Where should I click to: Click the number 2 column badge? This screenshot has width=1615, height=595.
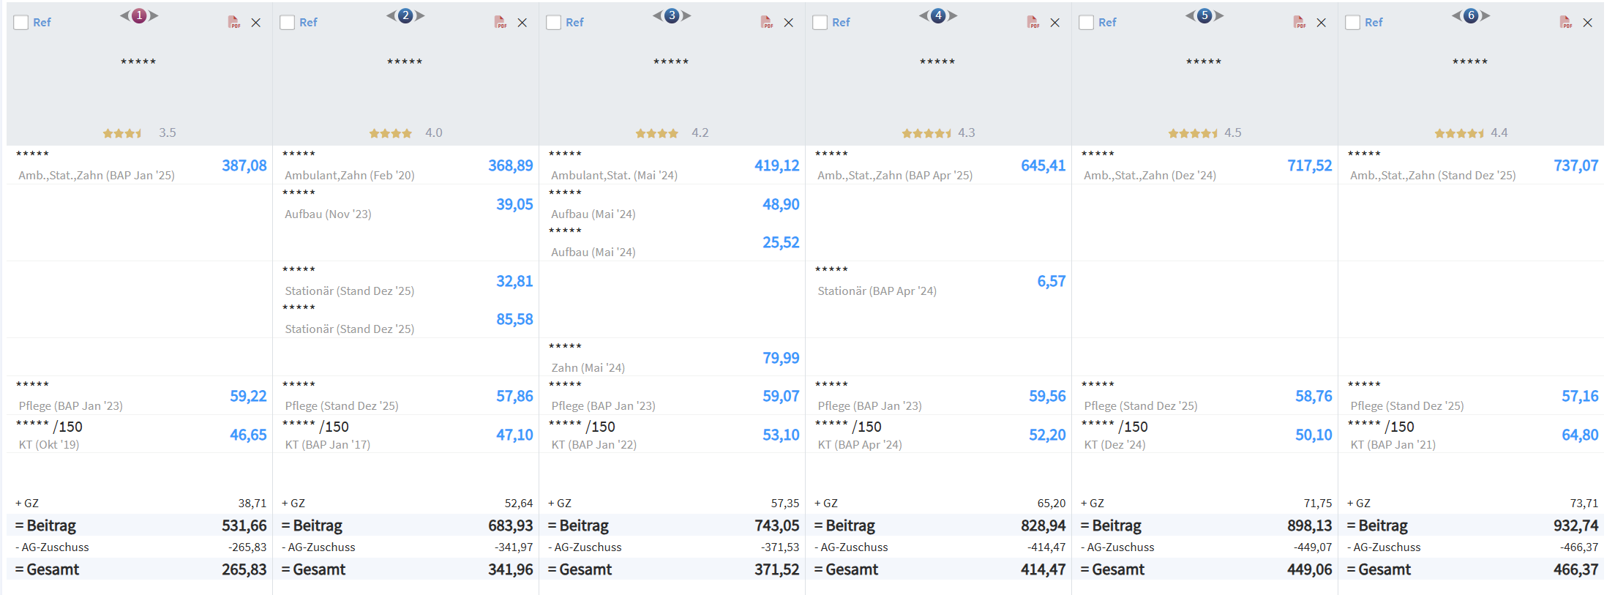click(405, 15)
